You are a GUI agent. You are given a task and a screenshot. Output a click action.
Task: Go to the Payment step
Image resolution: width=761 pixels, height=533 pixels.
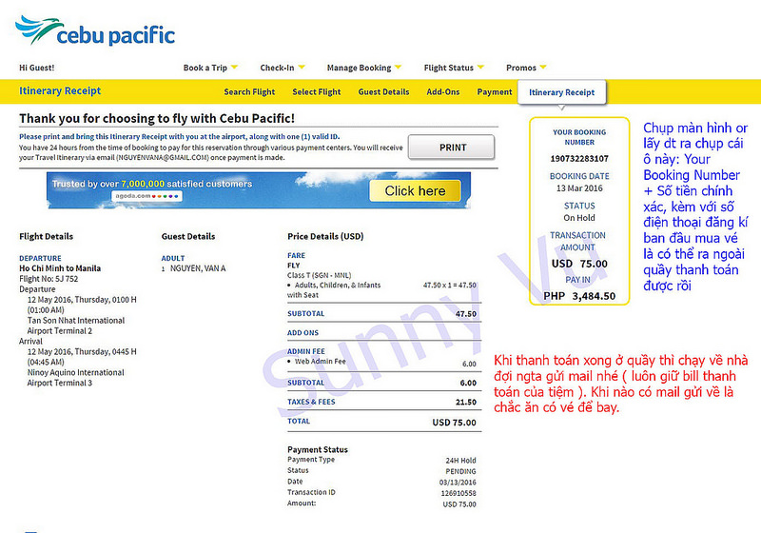click(495, 92)
